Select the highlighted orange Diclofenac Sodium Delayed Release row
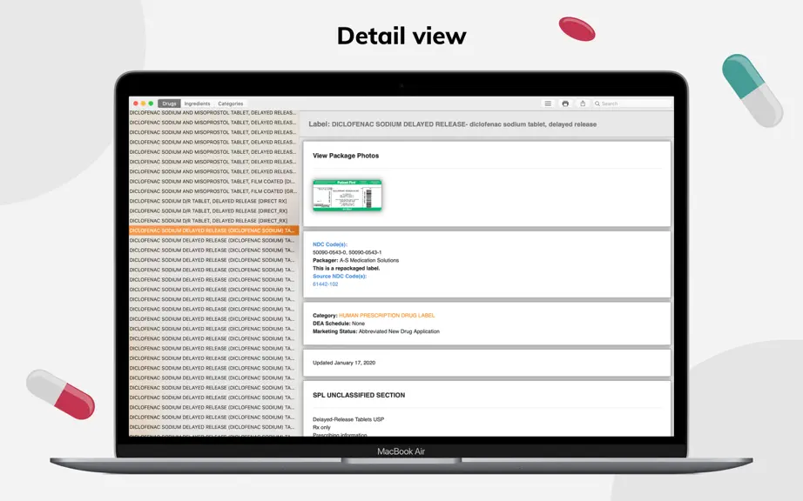The width and height of the screenshot is (803, 501). tap(213, 230)
